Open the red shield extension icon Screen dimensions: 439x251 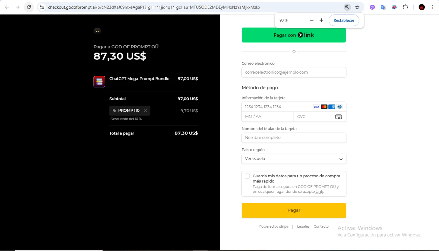click(x=394, y=7)
